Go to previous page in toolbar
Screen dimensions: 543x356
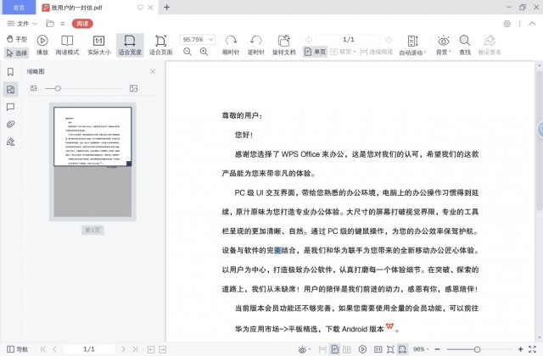(309, 40)
